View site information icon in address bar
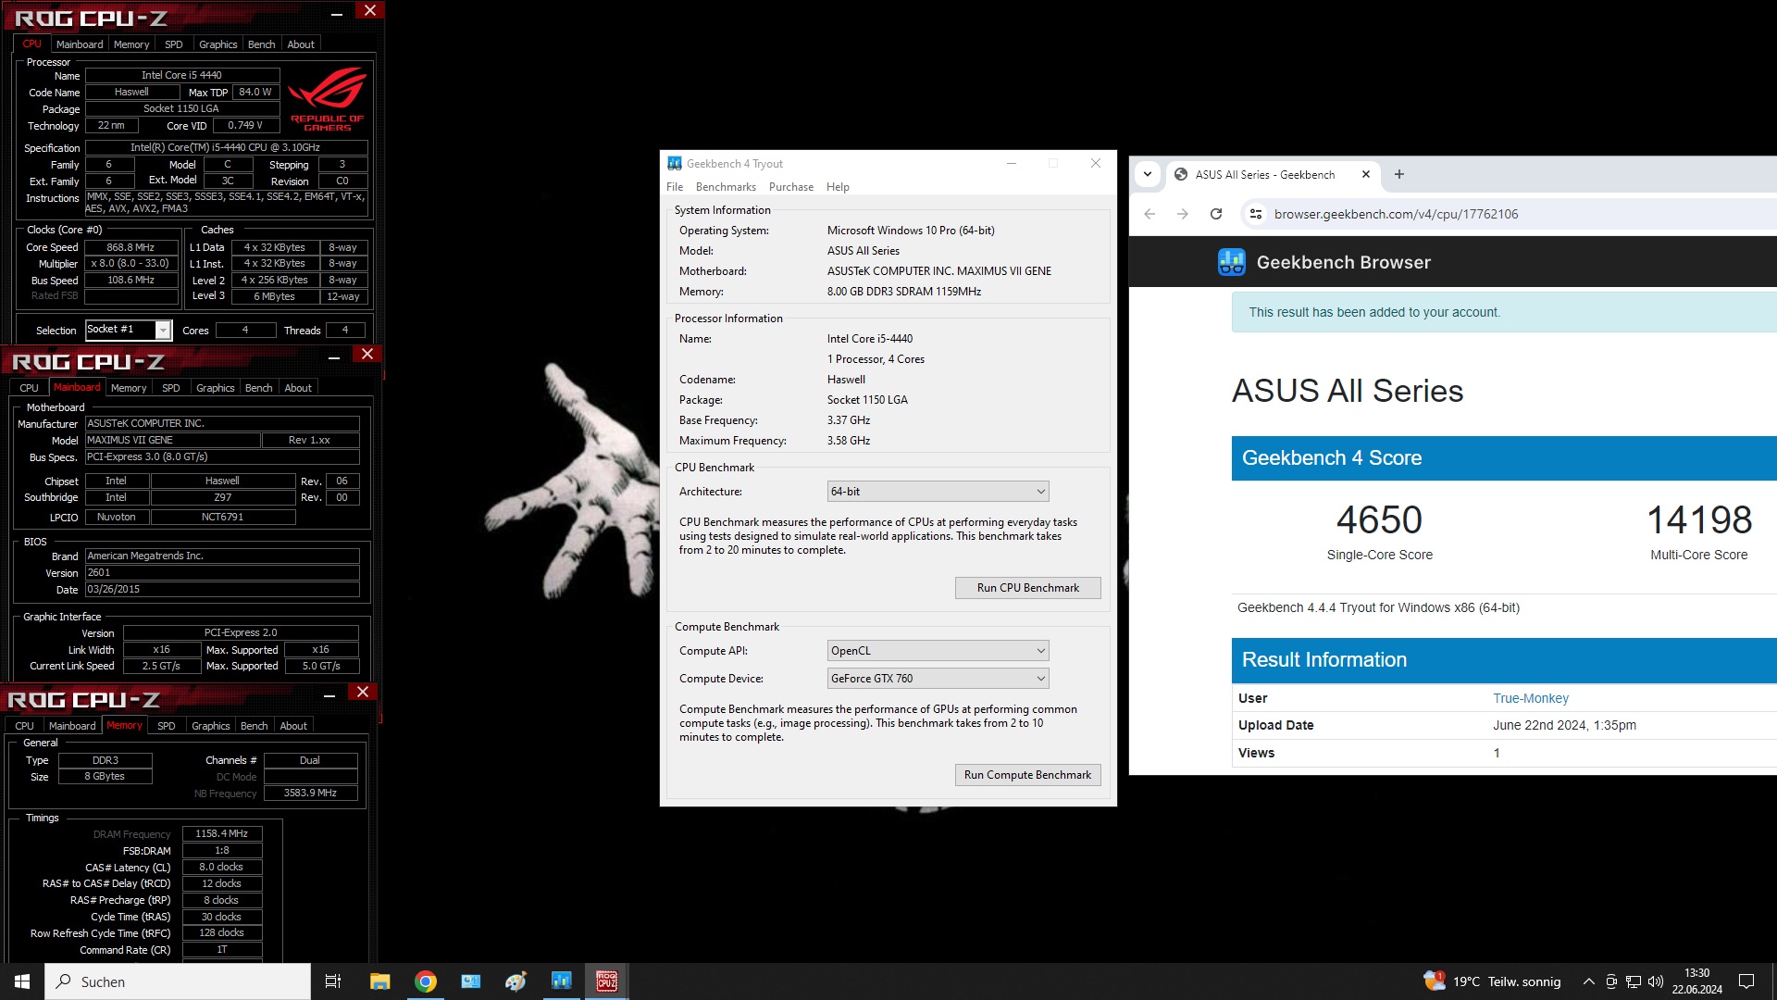The image size is (1777, 1000). [x=1256, y=214]
